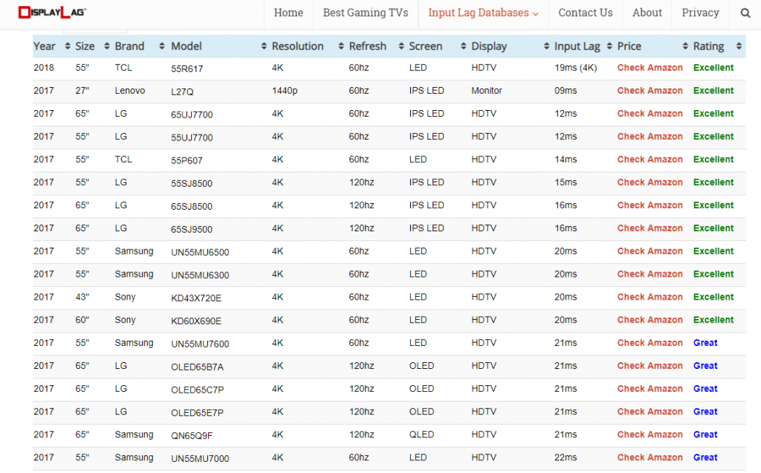This screenshot has width=761, height=473.
Task: Check Amazon price for TCL 55P607
Action: click(650, 159)
